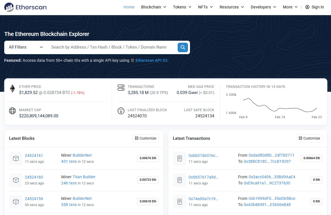
Task: Click the Etherscan logo
Action: point(25,7)
